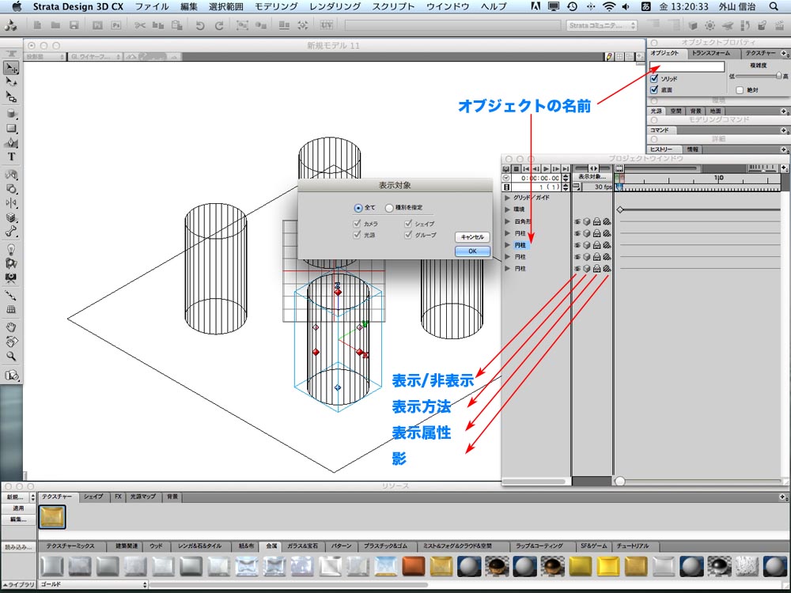Select the 全て radio button
This screenshot has width=791, height=593.
pyautogui.click(x=359, y=208)
